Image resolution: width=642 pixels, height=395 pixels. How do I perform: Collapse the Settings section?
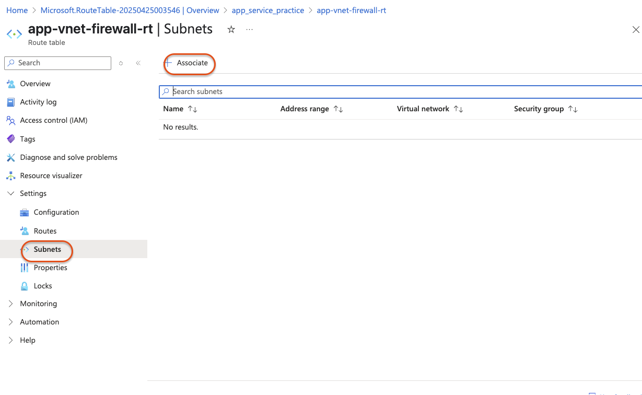point(10,193)
